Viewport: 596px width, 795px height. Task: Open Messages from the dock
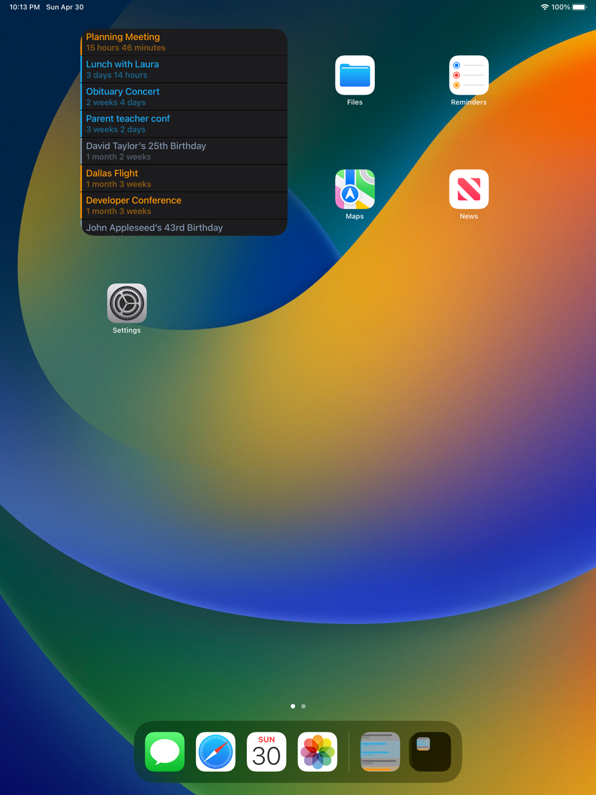click(x=165, y=751)
